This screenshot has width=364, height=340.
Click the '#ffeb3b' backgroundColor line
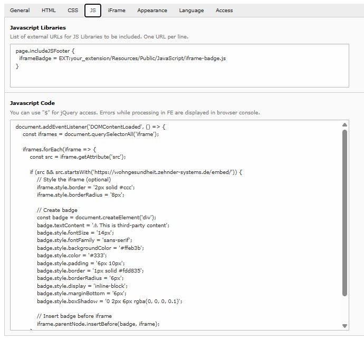(x=90, y=248)
